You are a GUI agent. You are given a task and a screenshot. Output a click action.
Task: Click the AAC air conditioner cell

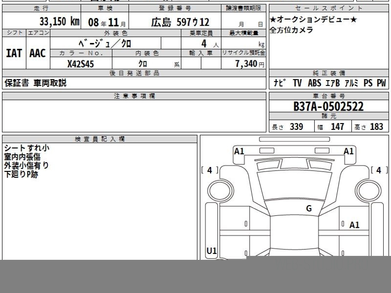(x=38, y=53)
